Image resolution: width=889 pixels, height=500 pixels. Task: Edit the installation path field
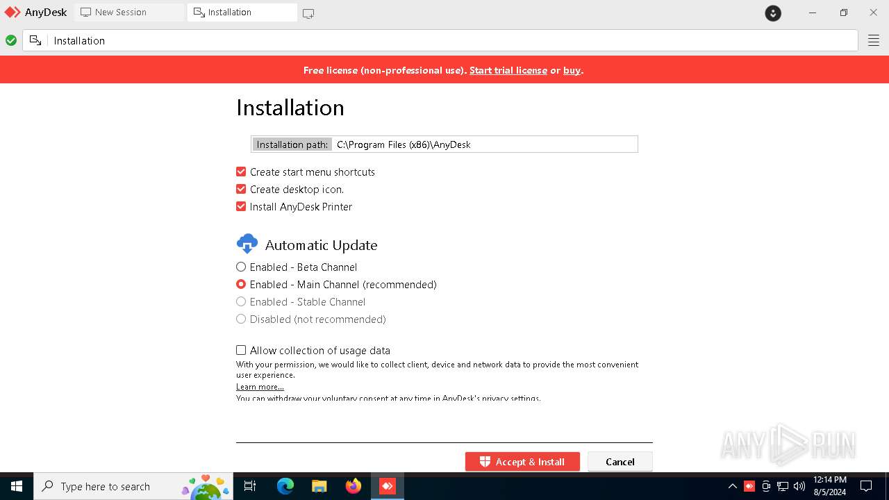pyautogui.click(x=484, y=144)
